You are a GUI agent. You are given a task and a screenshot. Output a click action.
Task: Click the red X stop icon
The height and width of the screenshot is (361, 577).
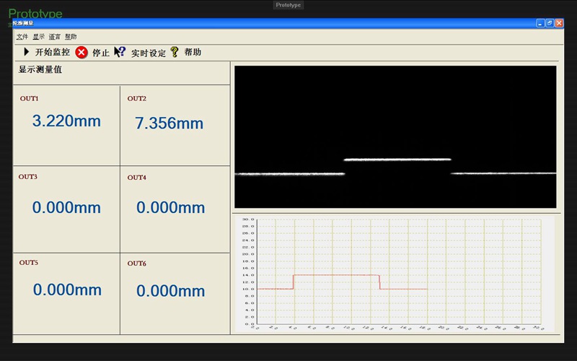82,52
